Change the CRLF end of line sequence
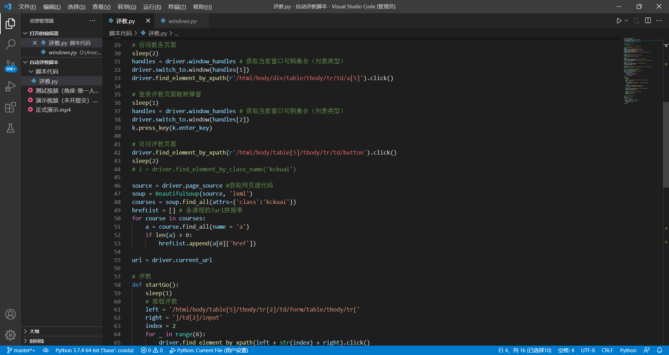 coord(607,350)
